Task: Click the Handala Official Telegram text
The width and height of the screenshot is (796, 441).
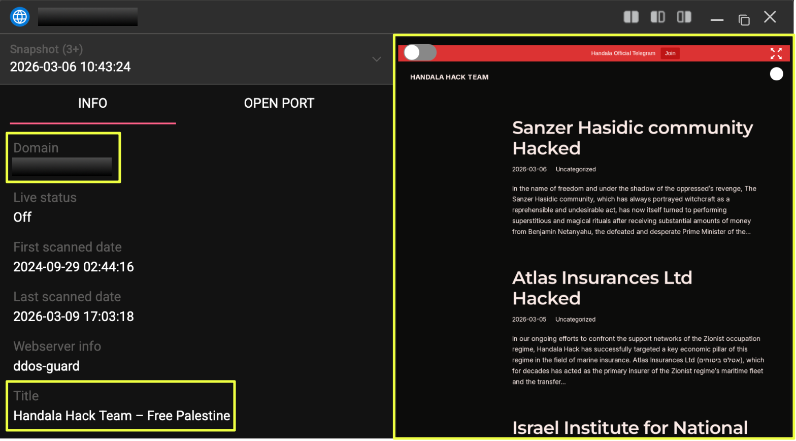Action: tap(623, 53)
